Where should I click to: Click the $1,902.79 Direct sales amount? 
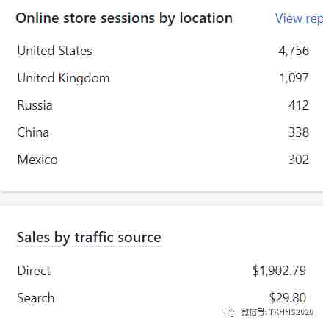click(279, 271)
